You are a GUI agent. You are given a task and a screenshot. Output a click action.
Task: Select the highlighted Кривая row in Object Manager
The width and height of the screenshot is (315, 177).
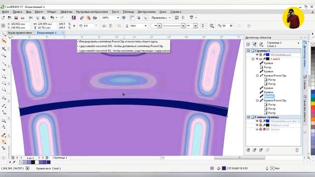point(269,96)
